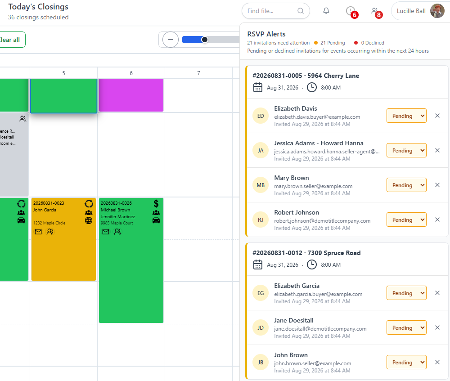
Task: Click the search magnifier in Find file
Action: pos(301,11)
